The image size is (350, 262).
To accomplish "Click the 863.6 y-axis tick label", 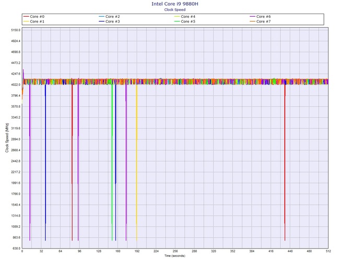I will (17, 237).
